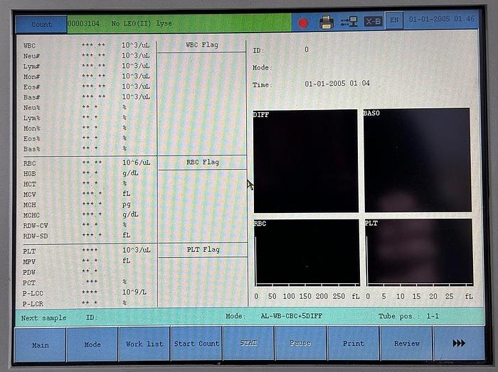Open the Work list
The image size is (498, 372).
pyautogui.click(x=144, y=344)
